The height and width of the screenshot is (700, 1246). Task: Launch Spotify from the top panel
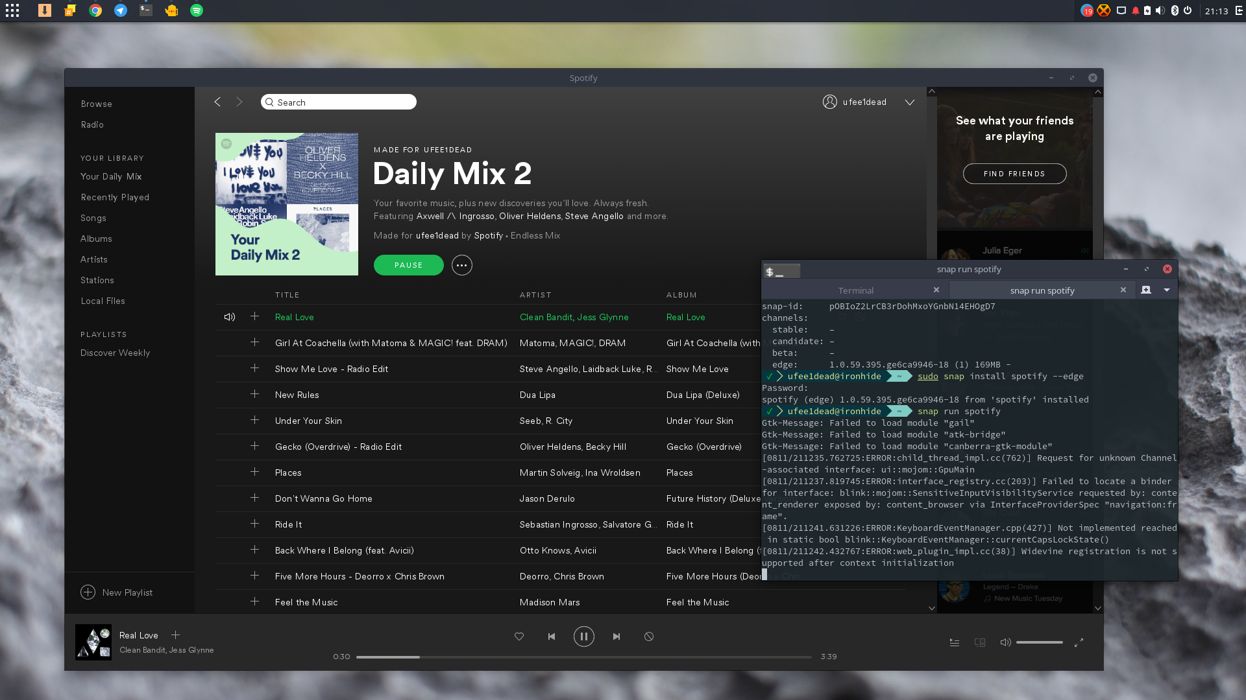pyautogui.click(x=197, y=10)
